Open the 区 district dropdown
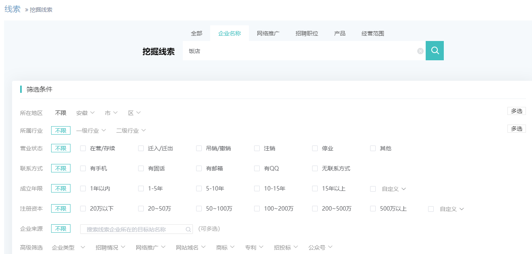 (x=135, y=113)
